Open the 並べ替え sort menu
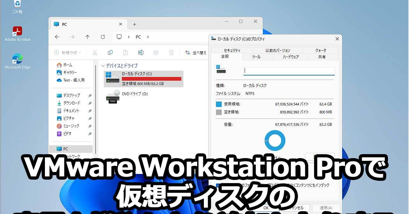 (x=196, y=53)
